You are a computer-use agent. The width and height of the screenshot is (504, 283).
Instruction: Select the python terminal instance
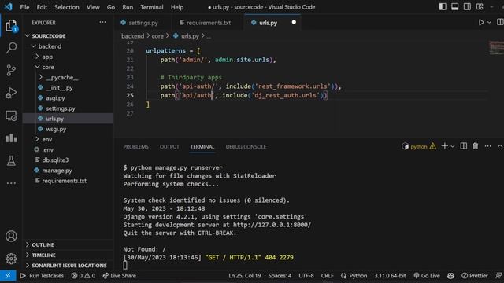418,147
